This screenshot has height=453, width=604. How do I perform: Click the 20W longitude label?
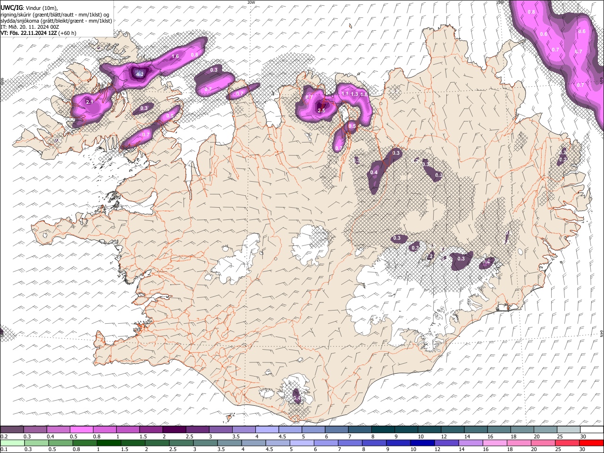point(251,2)
